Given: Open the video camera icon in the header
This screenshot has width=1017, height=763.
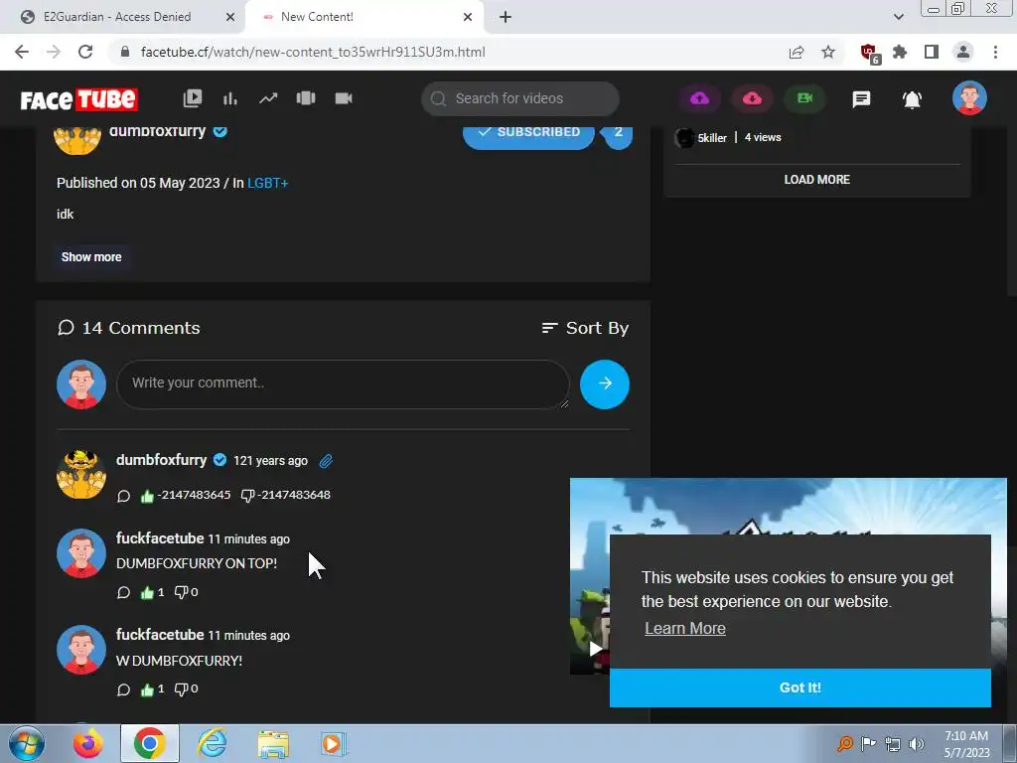Looking at the screenshot, I should point(343,98).
